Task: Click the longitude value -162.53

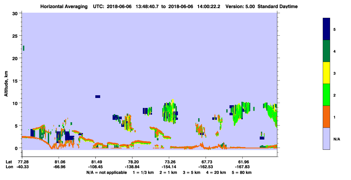Action: (x=206, y=167)
